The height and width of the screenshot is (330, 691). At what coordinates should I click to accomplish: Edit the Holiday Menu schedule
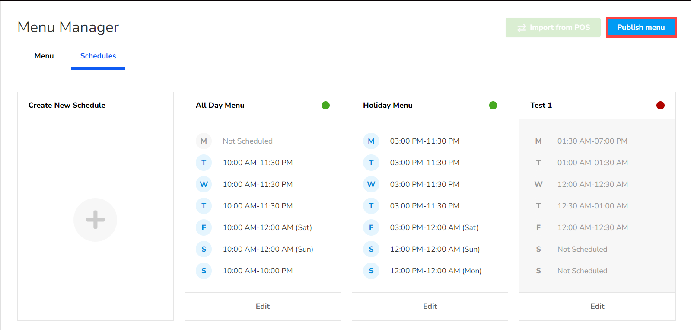430,306
